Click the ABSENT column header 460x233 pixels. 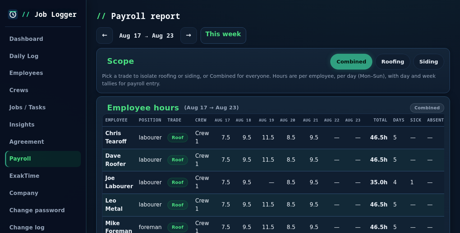[x=435, y=120]
